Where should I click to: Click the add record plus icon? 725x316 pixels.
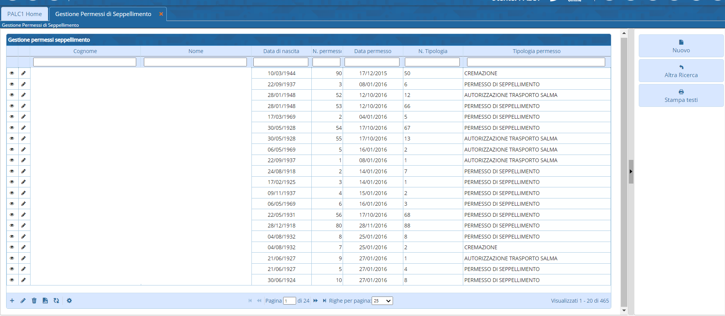(12, 301)
